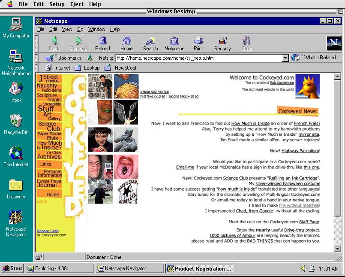Click in the Netsite URL field
Screen dimensions: 345x277
click(x=199, y=58)
